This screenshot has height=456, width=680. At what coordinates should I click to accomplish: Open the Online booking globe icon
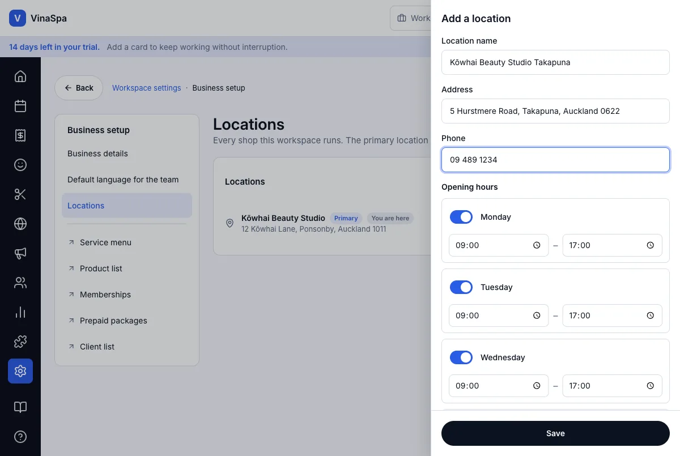point(20,224)
